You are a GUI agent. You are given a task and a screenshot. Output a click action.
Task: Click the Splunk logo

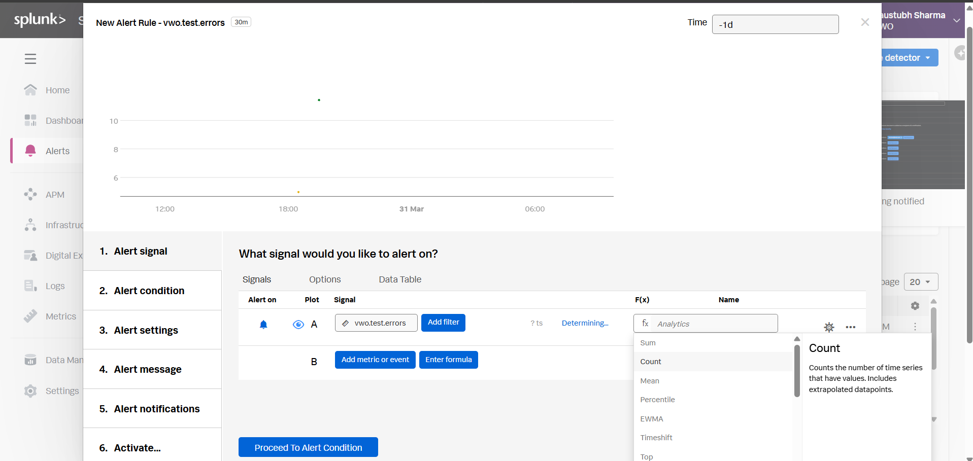click(40, 20)
